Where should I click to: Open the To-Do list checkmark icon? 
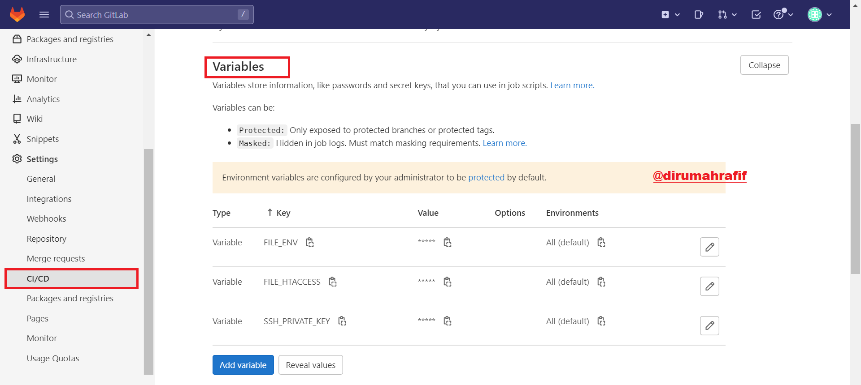pyautogui.click(x=756, y=15)
